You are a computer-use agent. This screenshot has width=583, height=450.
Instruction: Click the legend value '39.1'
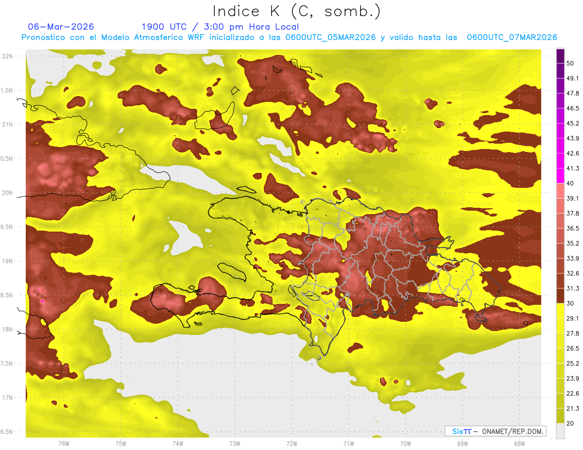click(x=572, y=198)
